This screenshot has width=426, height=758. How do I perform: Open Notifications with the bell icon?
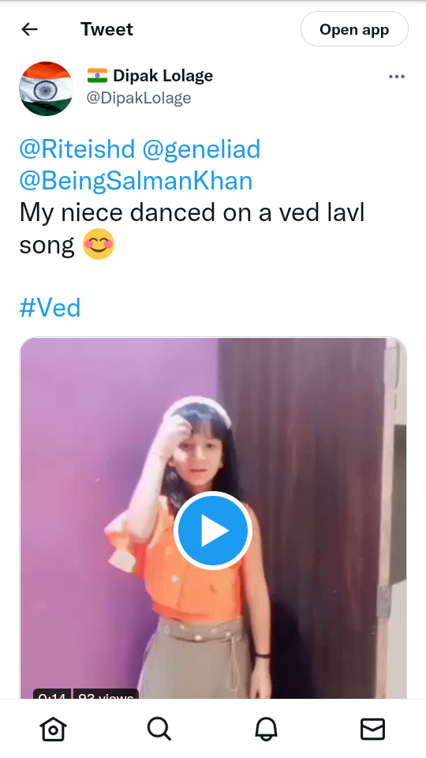pyautogui.click(x=266, y=729)
